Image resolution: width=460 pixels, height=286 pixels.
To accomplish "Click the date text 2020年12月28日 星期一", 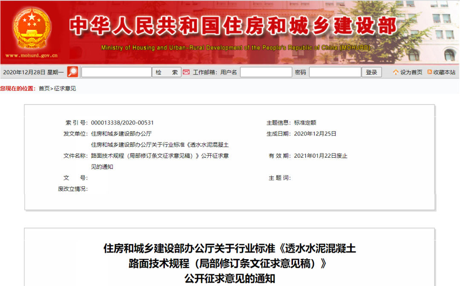I will (33, 72).
